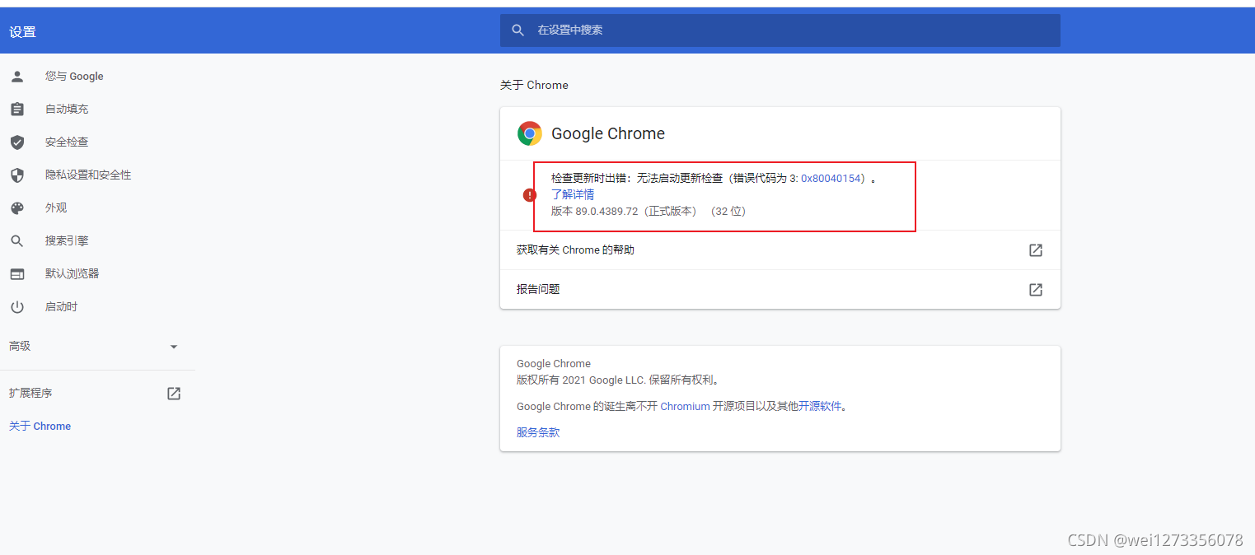Click the 了解详情 link

coord(573,194)
